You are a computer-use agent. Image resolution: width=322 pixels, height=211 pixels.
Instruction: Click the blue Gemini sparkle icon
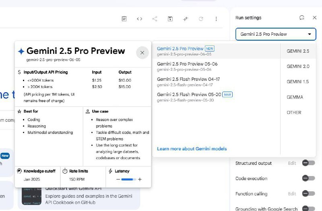(21, 51)
